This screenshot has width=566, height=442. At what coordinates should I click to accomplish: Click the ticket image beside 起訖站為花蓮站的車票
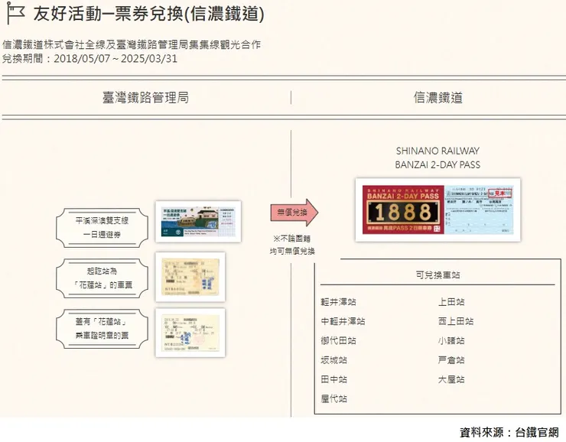pos(190,277)
